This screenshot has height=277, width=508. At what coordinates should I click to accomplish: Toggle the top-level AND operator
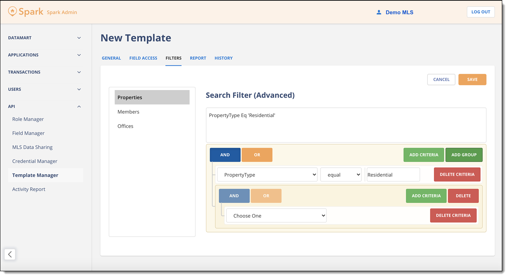coord(225,155)
